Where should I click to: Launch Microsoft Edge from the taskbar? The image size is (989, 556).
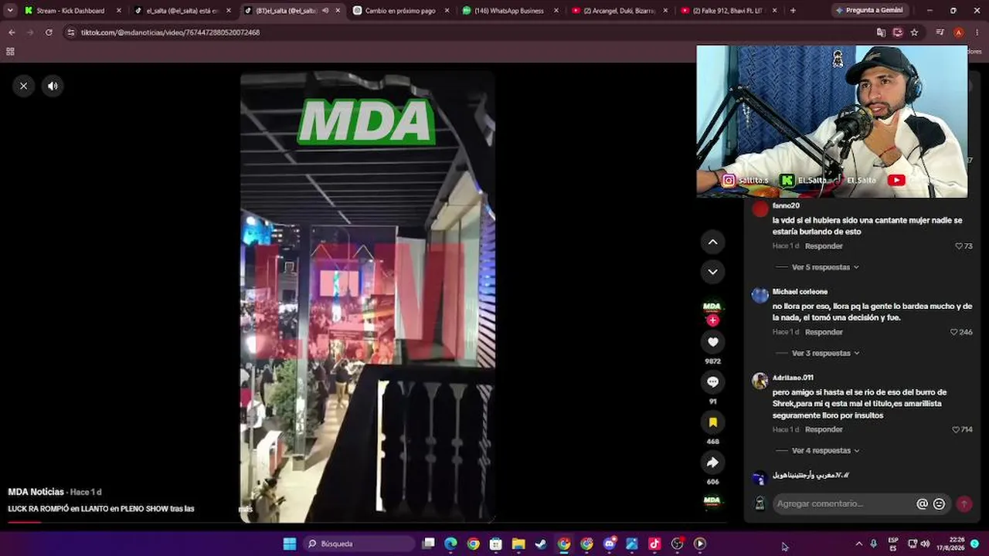point(450,544)
